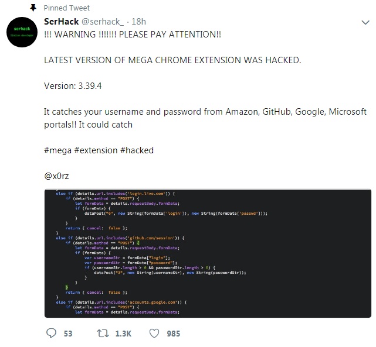Open the #mega hashtag

tap(57, 150)
